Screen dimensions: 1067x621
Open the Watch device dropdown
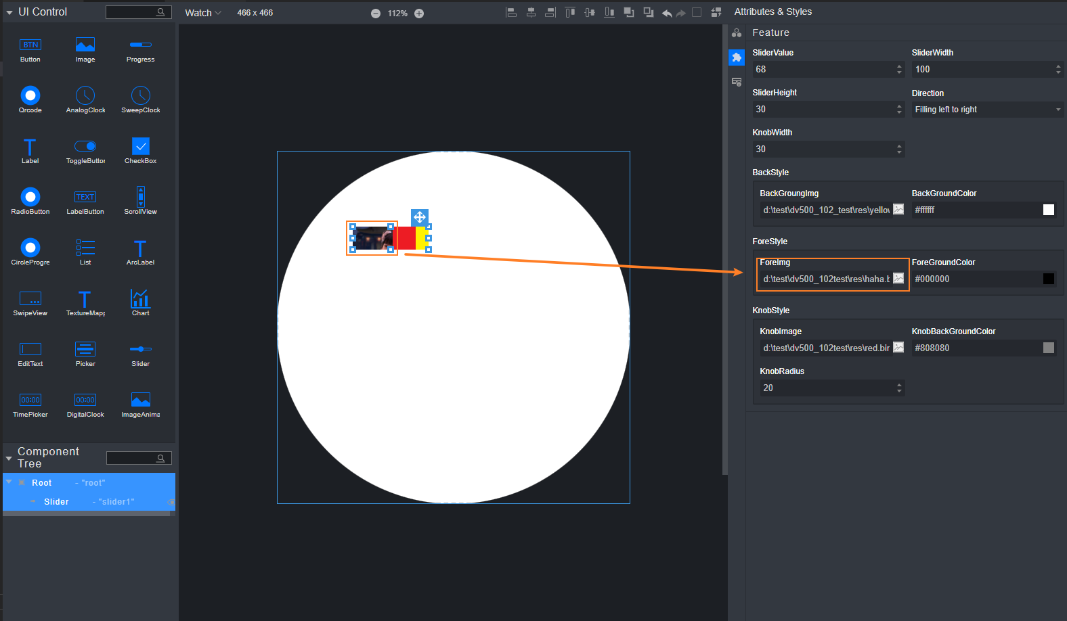(203, 13)
